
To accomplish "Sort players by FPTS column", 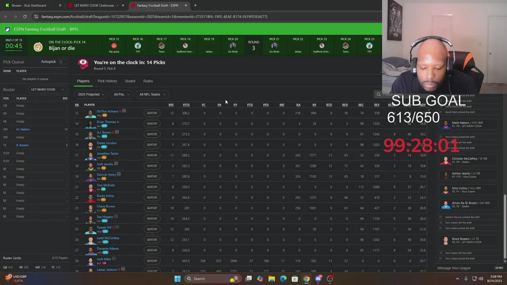I will 186,105.
